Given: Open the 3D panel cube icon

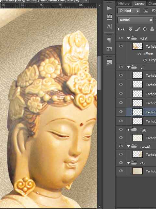Looking at the screenshot, I should 109,17.
